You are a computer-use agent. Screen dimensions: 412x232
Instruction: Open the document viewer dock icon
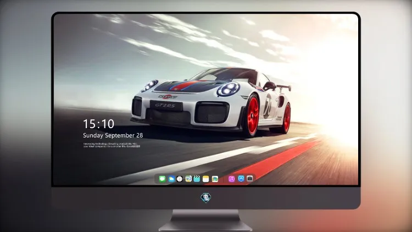pyautogui.click(x=188, y=179)
